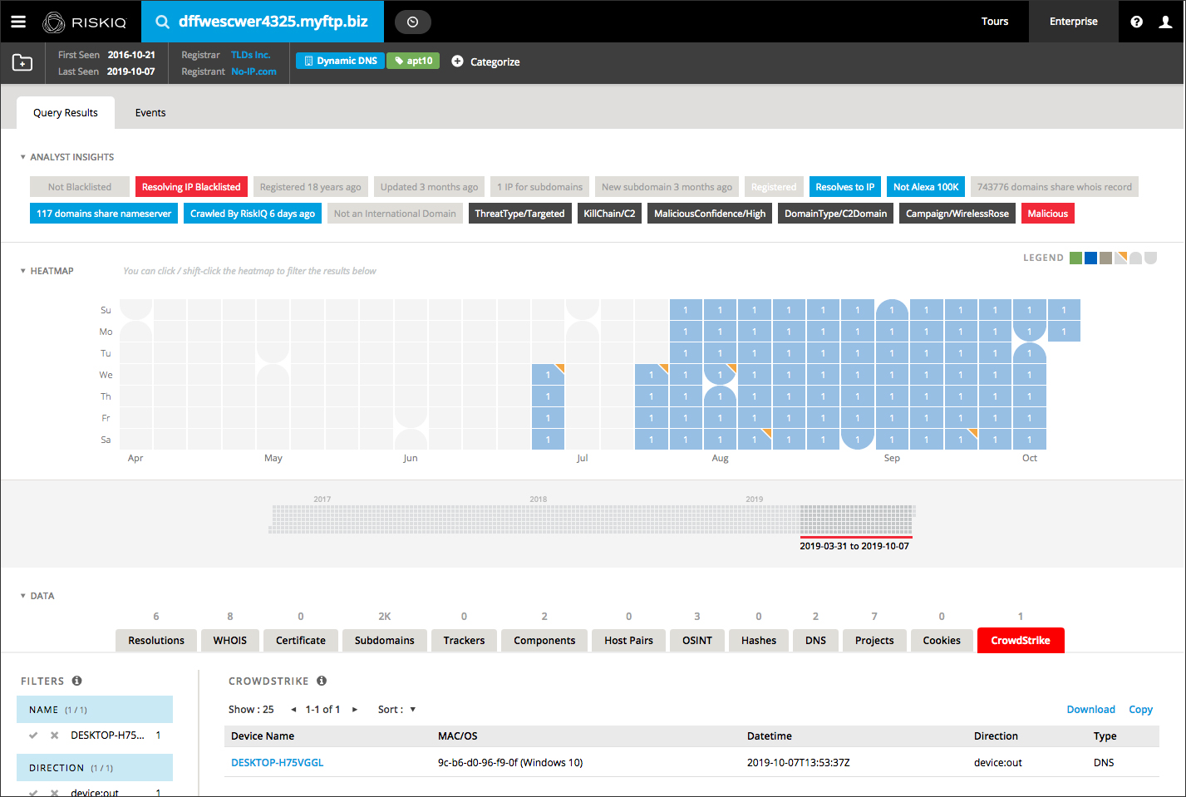Go to previous results page arrow

click(293, 710)
